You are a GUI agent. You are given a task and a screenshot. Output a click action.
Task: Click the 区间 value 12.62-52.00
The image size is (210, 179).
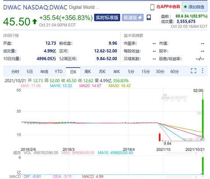[x=105, y=51]
